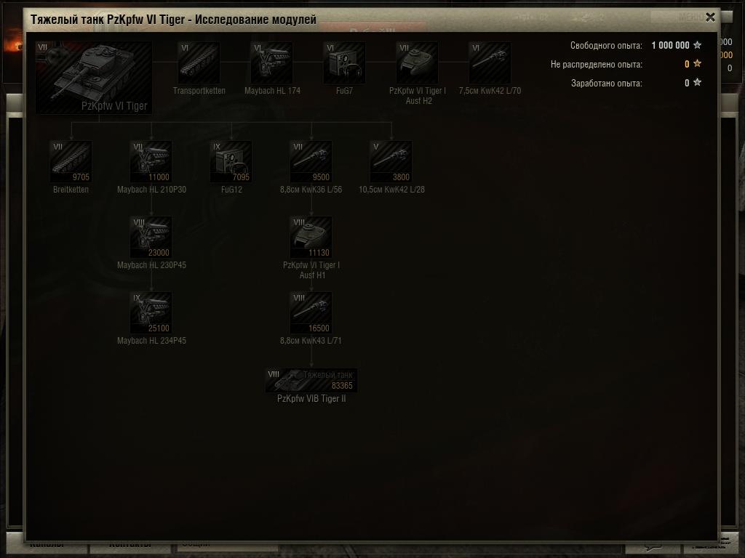Click the 'FuG12' module label
745x558 pixels.
coord(231,190)
